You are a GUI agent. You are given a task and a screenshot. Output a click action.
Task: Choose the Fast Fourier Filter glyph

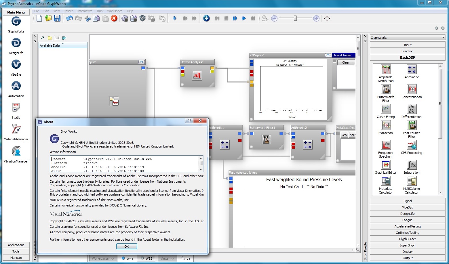412,129
